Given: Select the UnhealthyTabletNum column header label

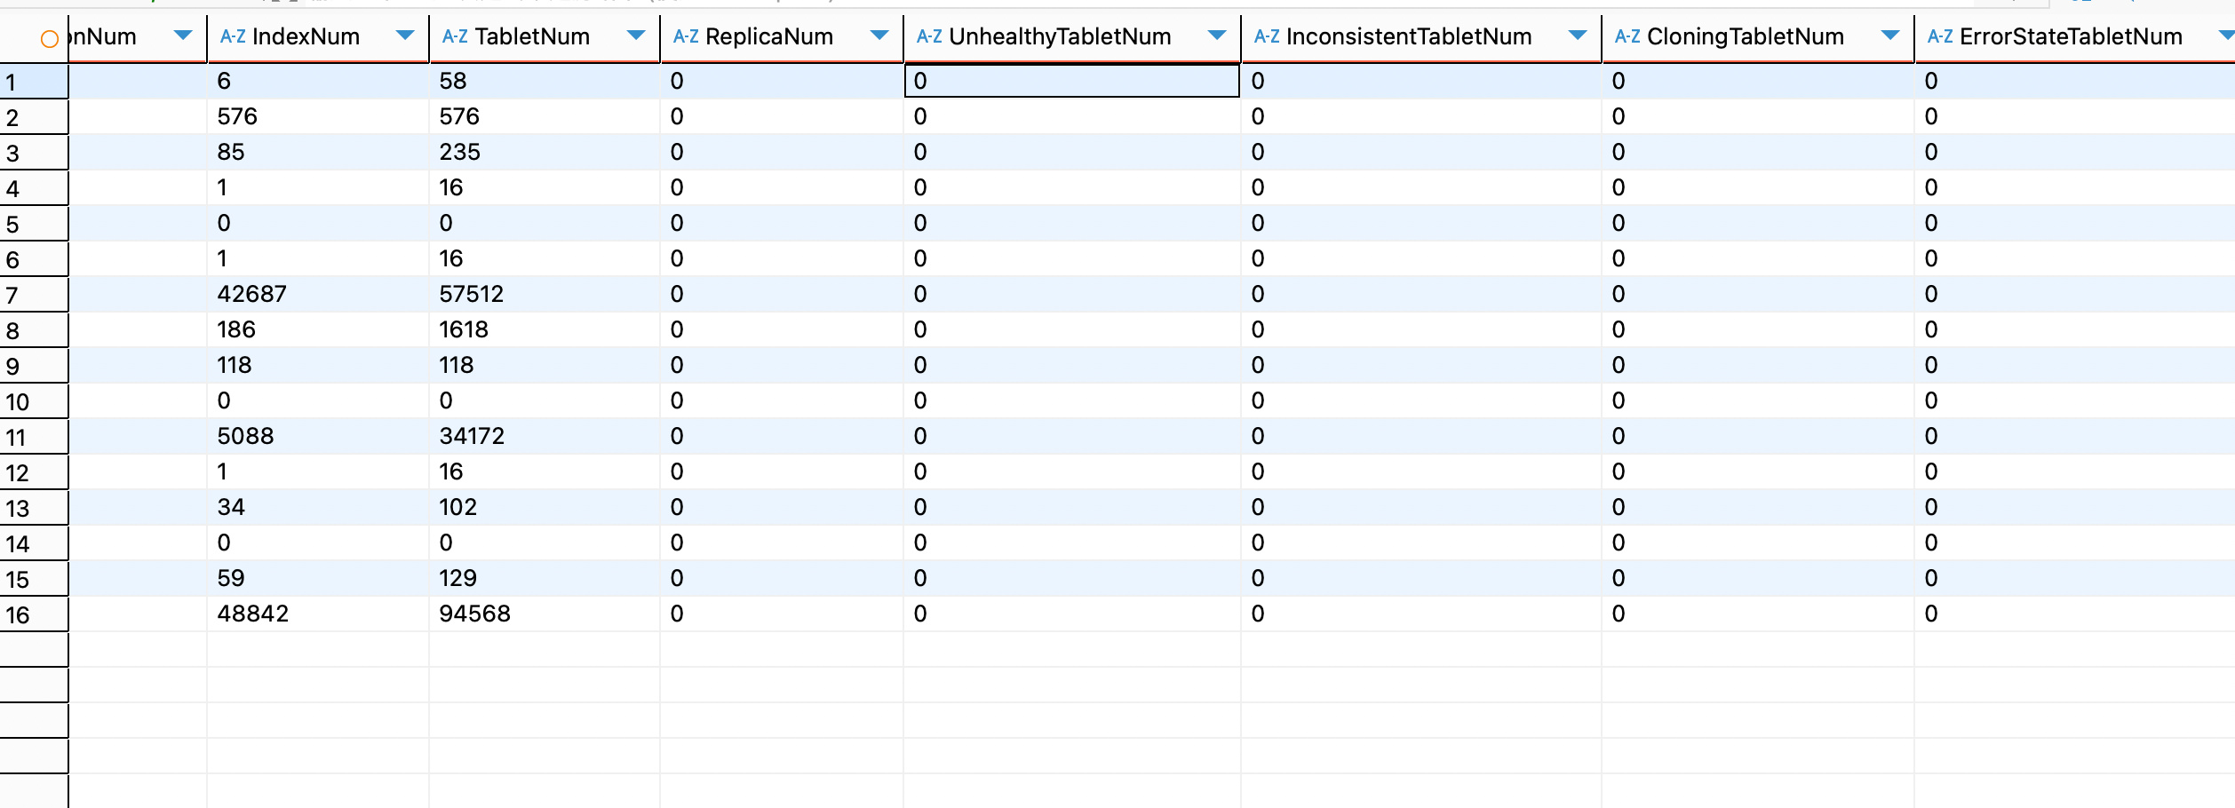Looking at the screenshot, I should [x=1059, y=36].
